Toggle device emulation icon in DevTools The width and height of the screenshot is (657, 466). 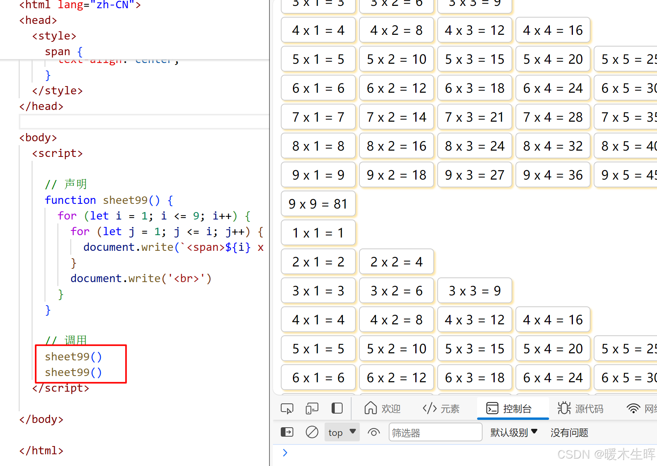click(x=312, y=409)
